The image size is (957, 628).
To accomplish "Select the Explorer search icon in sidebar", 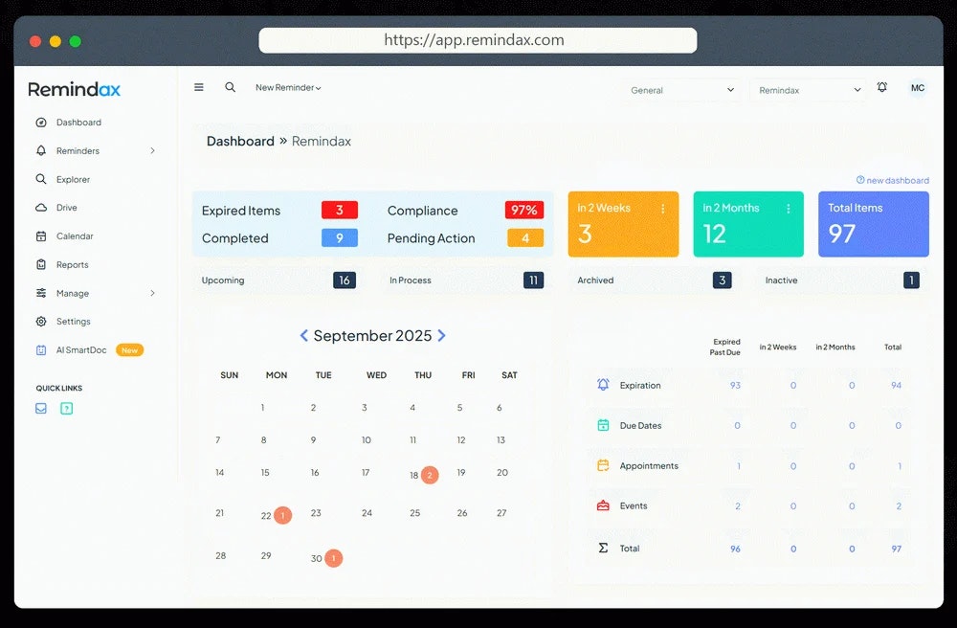I will [x=42, y=179].
